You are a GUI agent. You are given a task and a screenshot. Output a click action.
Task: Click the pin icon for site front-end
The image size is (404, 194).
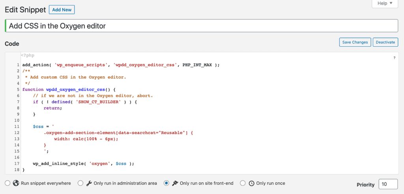(175, 183)
